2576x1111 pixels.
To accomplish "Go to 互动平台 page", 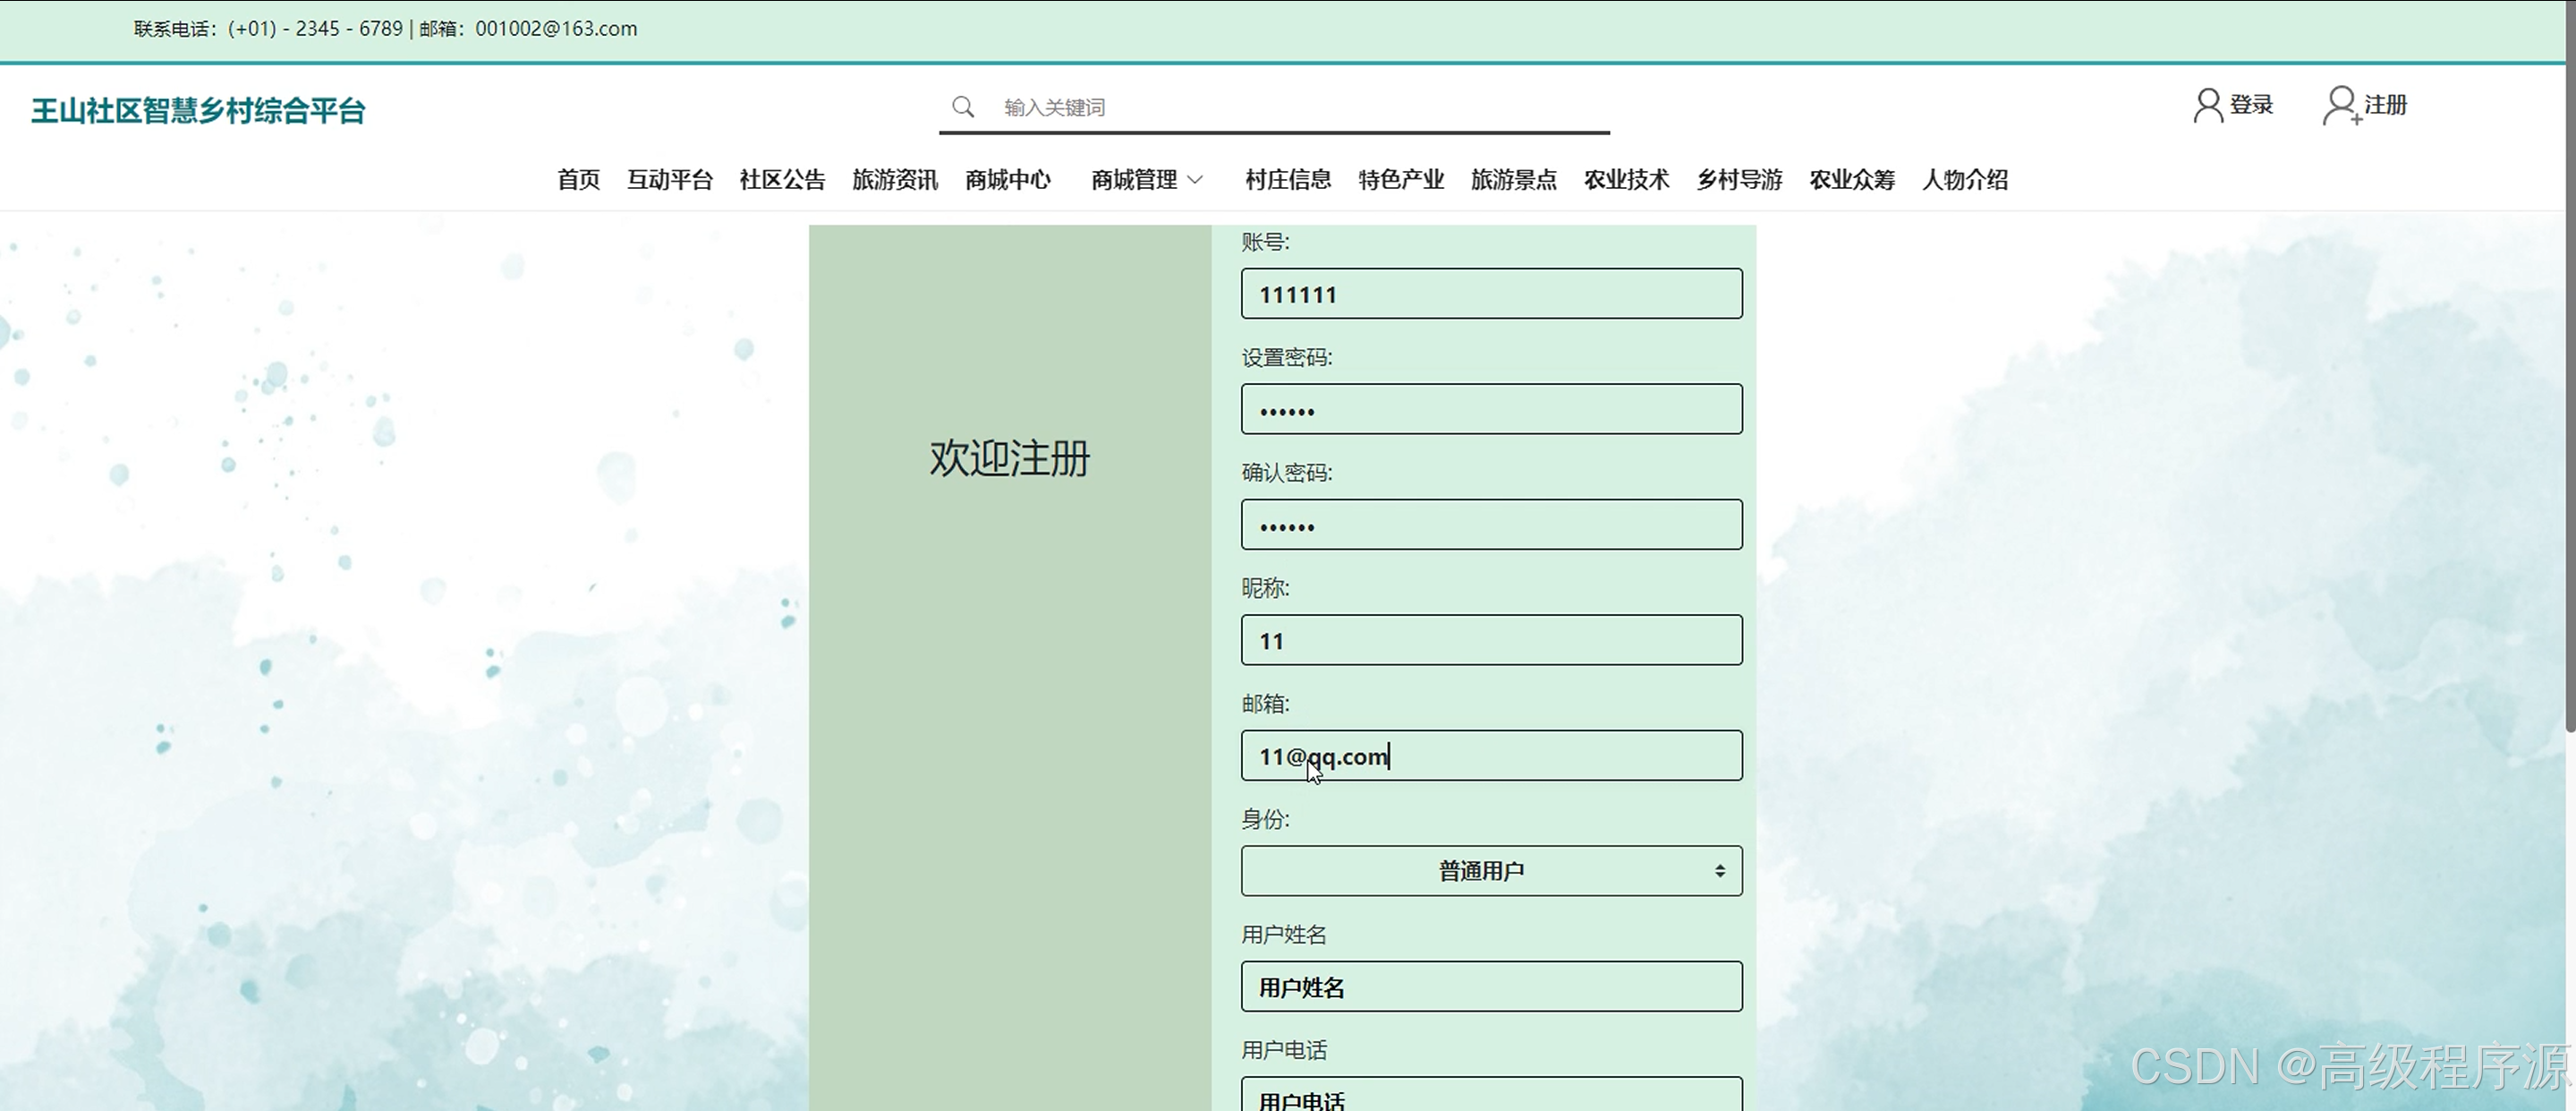I will coord(669,180).
